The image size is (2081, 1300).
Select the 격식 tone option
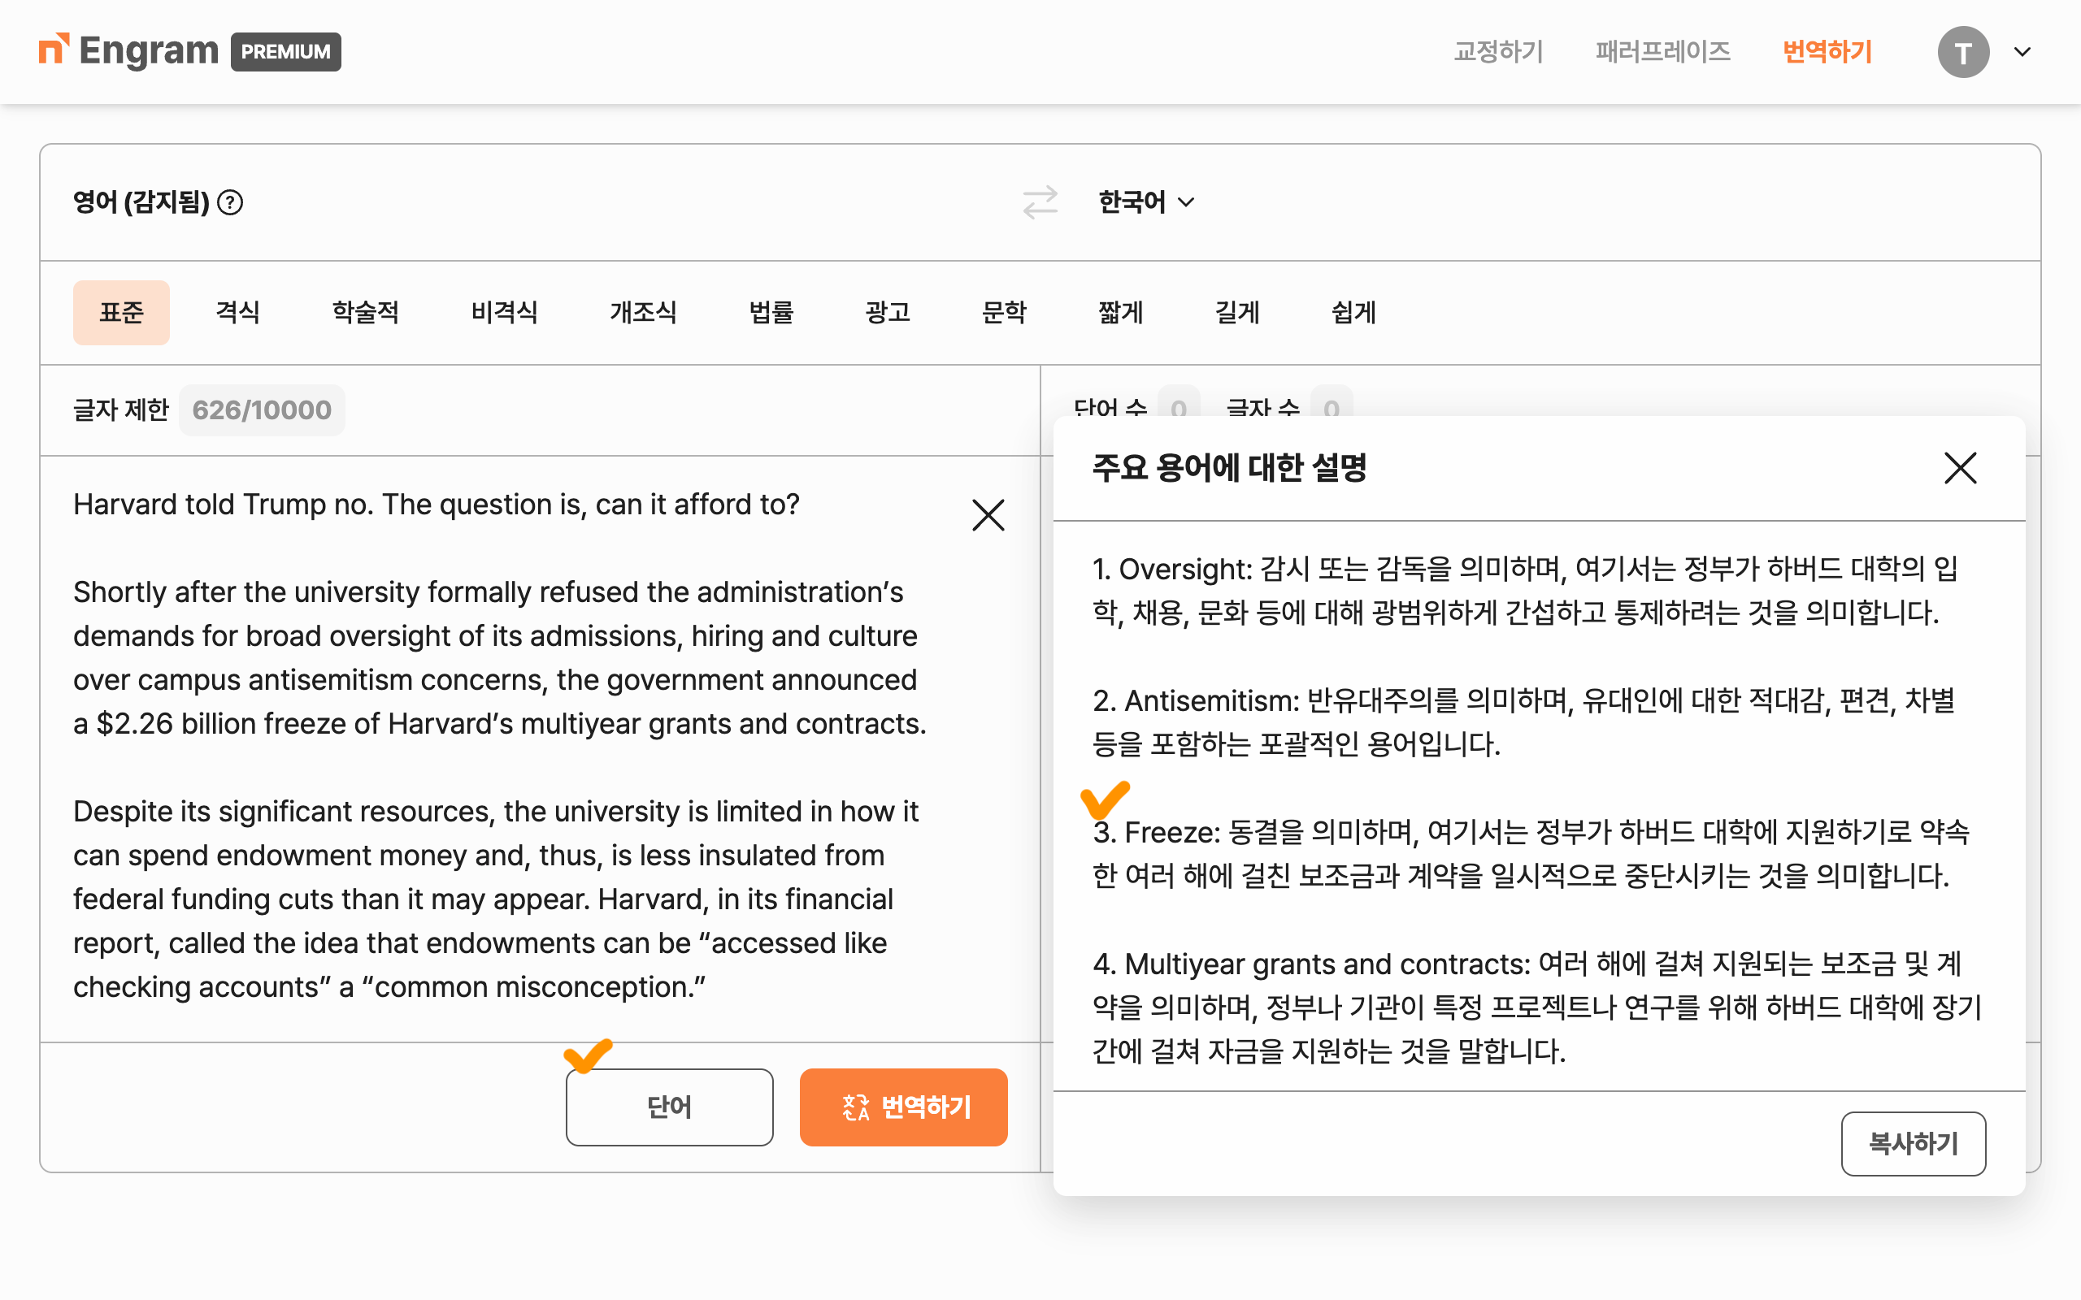pos(237,312)
